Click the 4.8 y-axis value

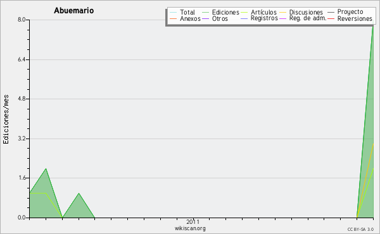click(x=22, y=99)
